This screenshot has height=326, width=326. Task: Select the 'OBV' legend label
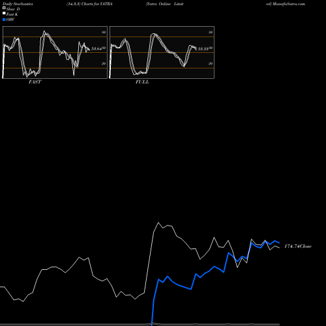click(x=10, y=20)
